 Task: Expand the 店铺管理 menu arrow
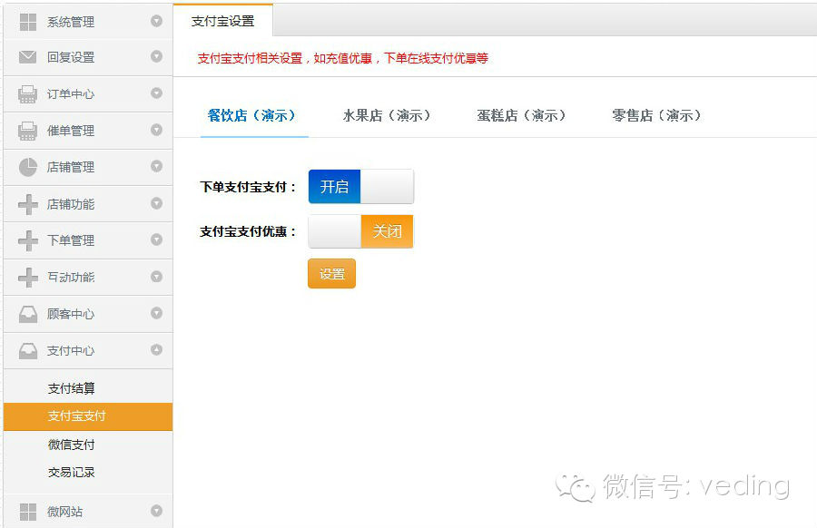click(156, 166)
